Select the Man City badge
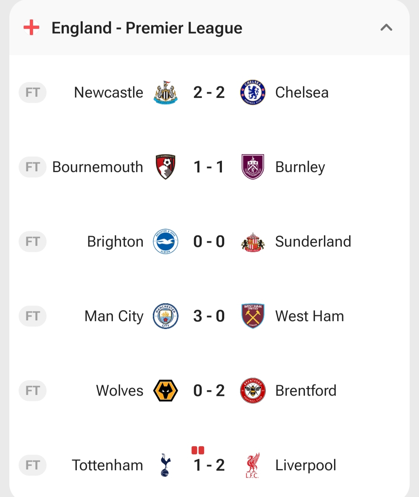Viewport: 419px width, 497px height. pos(166,316)
